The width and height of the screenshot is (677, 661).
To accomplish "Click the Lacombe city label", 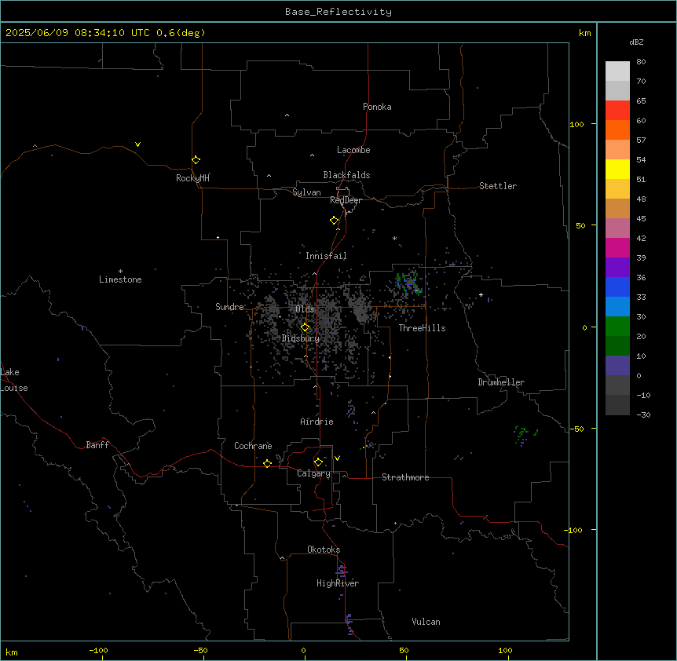I will point(353,150).
